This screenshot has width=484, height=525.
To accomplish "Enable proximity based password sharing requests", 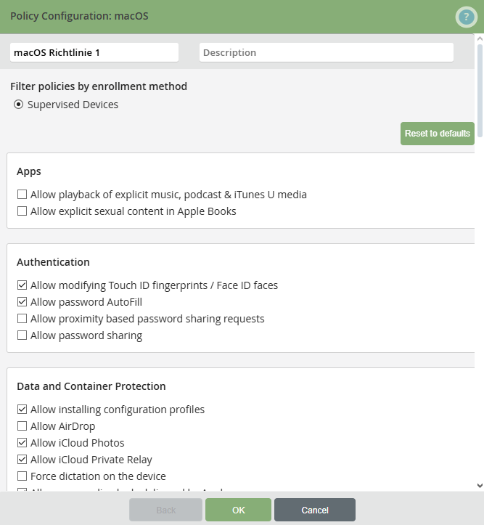I will (x=22, y=319).
